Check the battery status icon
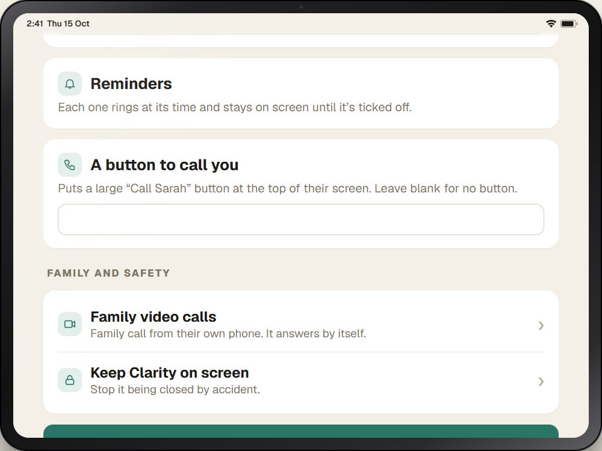The image size is (602, 451). click(x=569, y=24)
